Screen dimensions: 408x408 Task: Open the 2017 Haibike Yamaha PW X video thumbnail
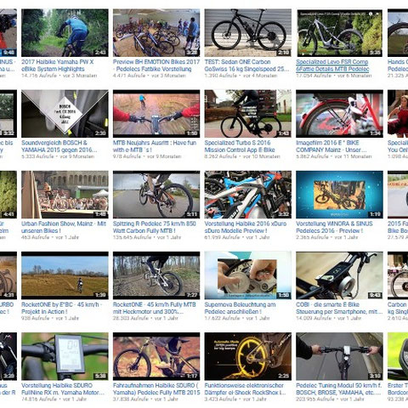click(x=65, y=32)
